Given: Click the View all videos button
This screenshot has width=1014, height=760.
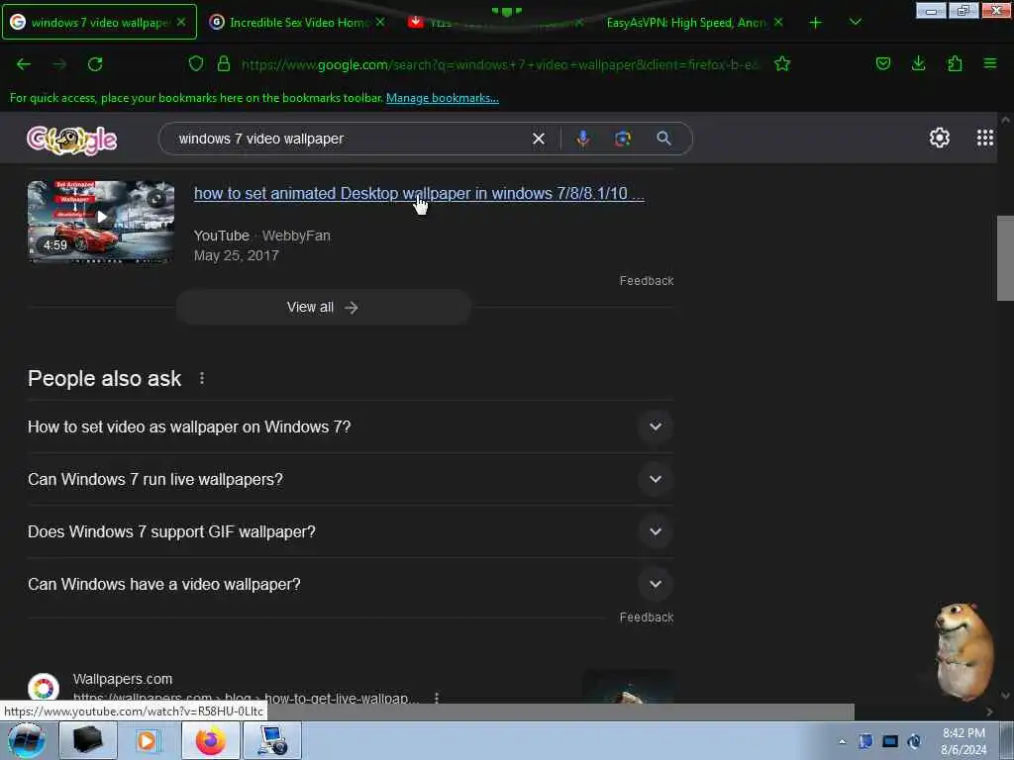Looking at the screenshot, I should pyautogui.click(x=323, y=307).
